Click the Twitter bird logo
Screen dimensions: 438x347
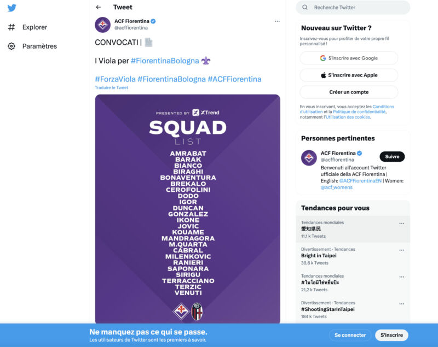11,8
